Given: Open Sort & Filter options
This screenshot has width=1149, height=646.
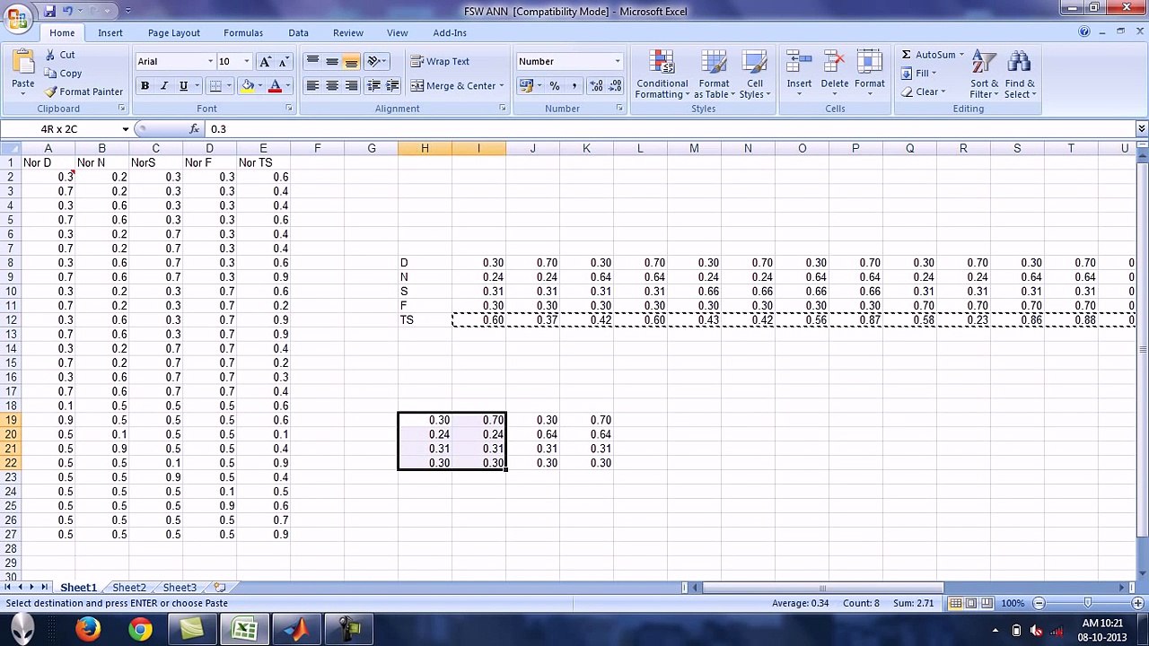Looking at the screenshot, I should (985, 75).
